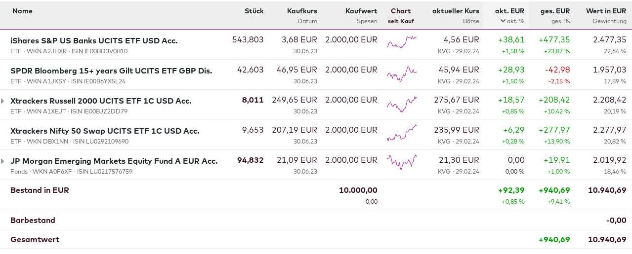632x254 pixels.
Task: Expand the Xtrackers Russell 2000 row
Action: (x=3, y=101)
